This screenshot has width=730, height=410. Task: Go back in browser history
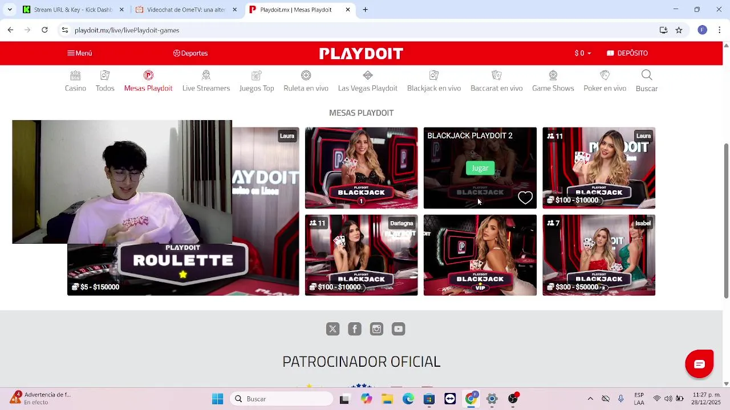[10, 30]
